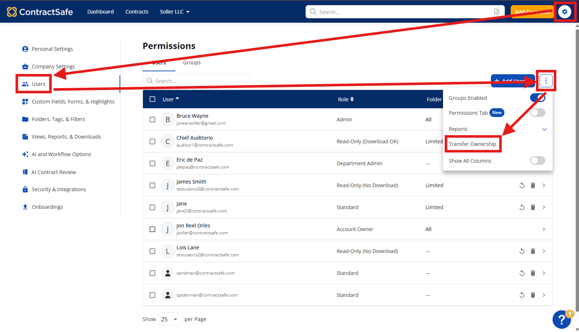Open the Security & Integrations link
Viewport: 579px width, 332px height.
tap(59, 189)
